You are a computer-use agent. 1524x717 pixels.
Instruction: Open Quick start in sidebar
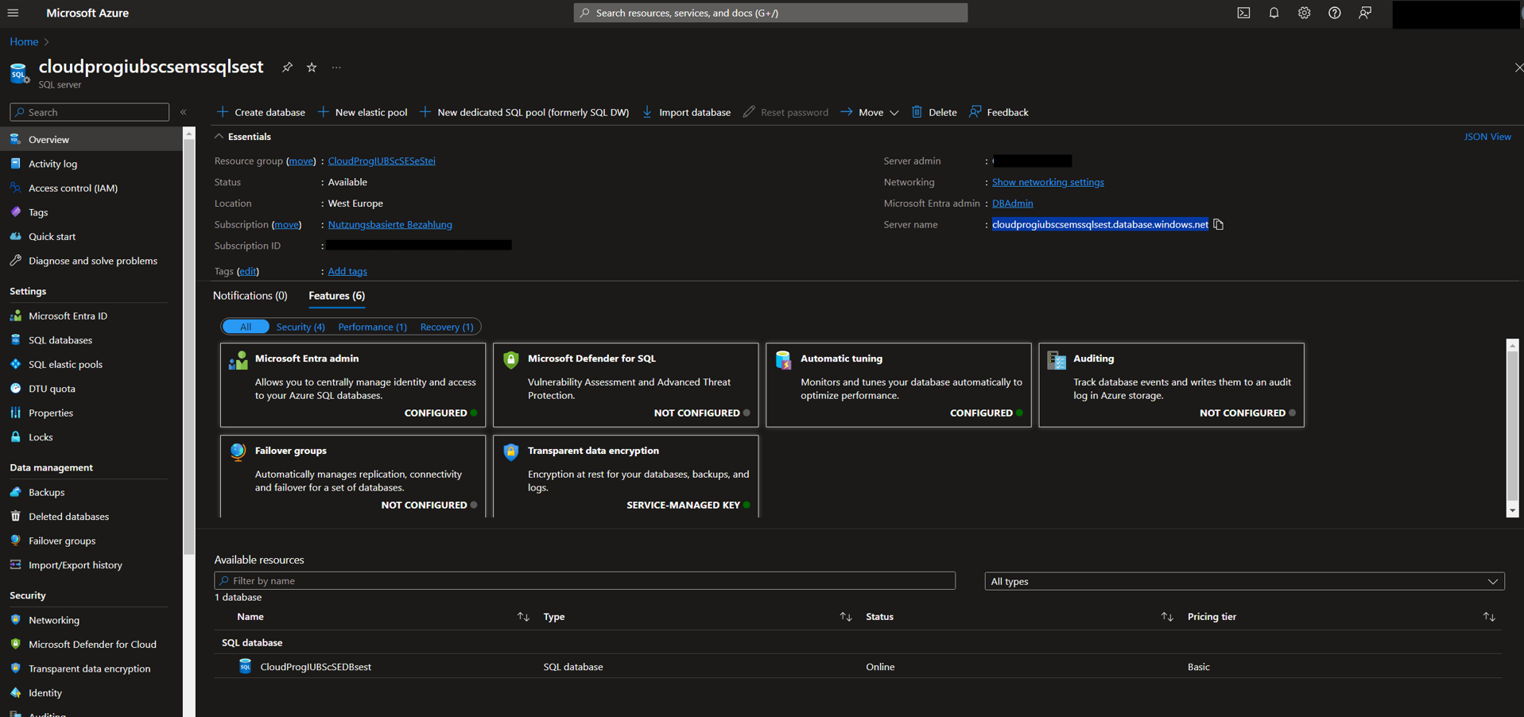point(52,237)
